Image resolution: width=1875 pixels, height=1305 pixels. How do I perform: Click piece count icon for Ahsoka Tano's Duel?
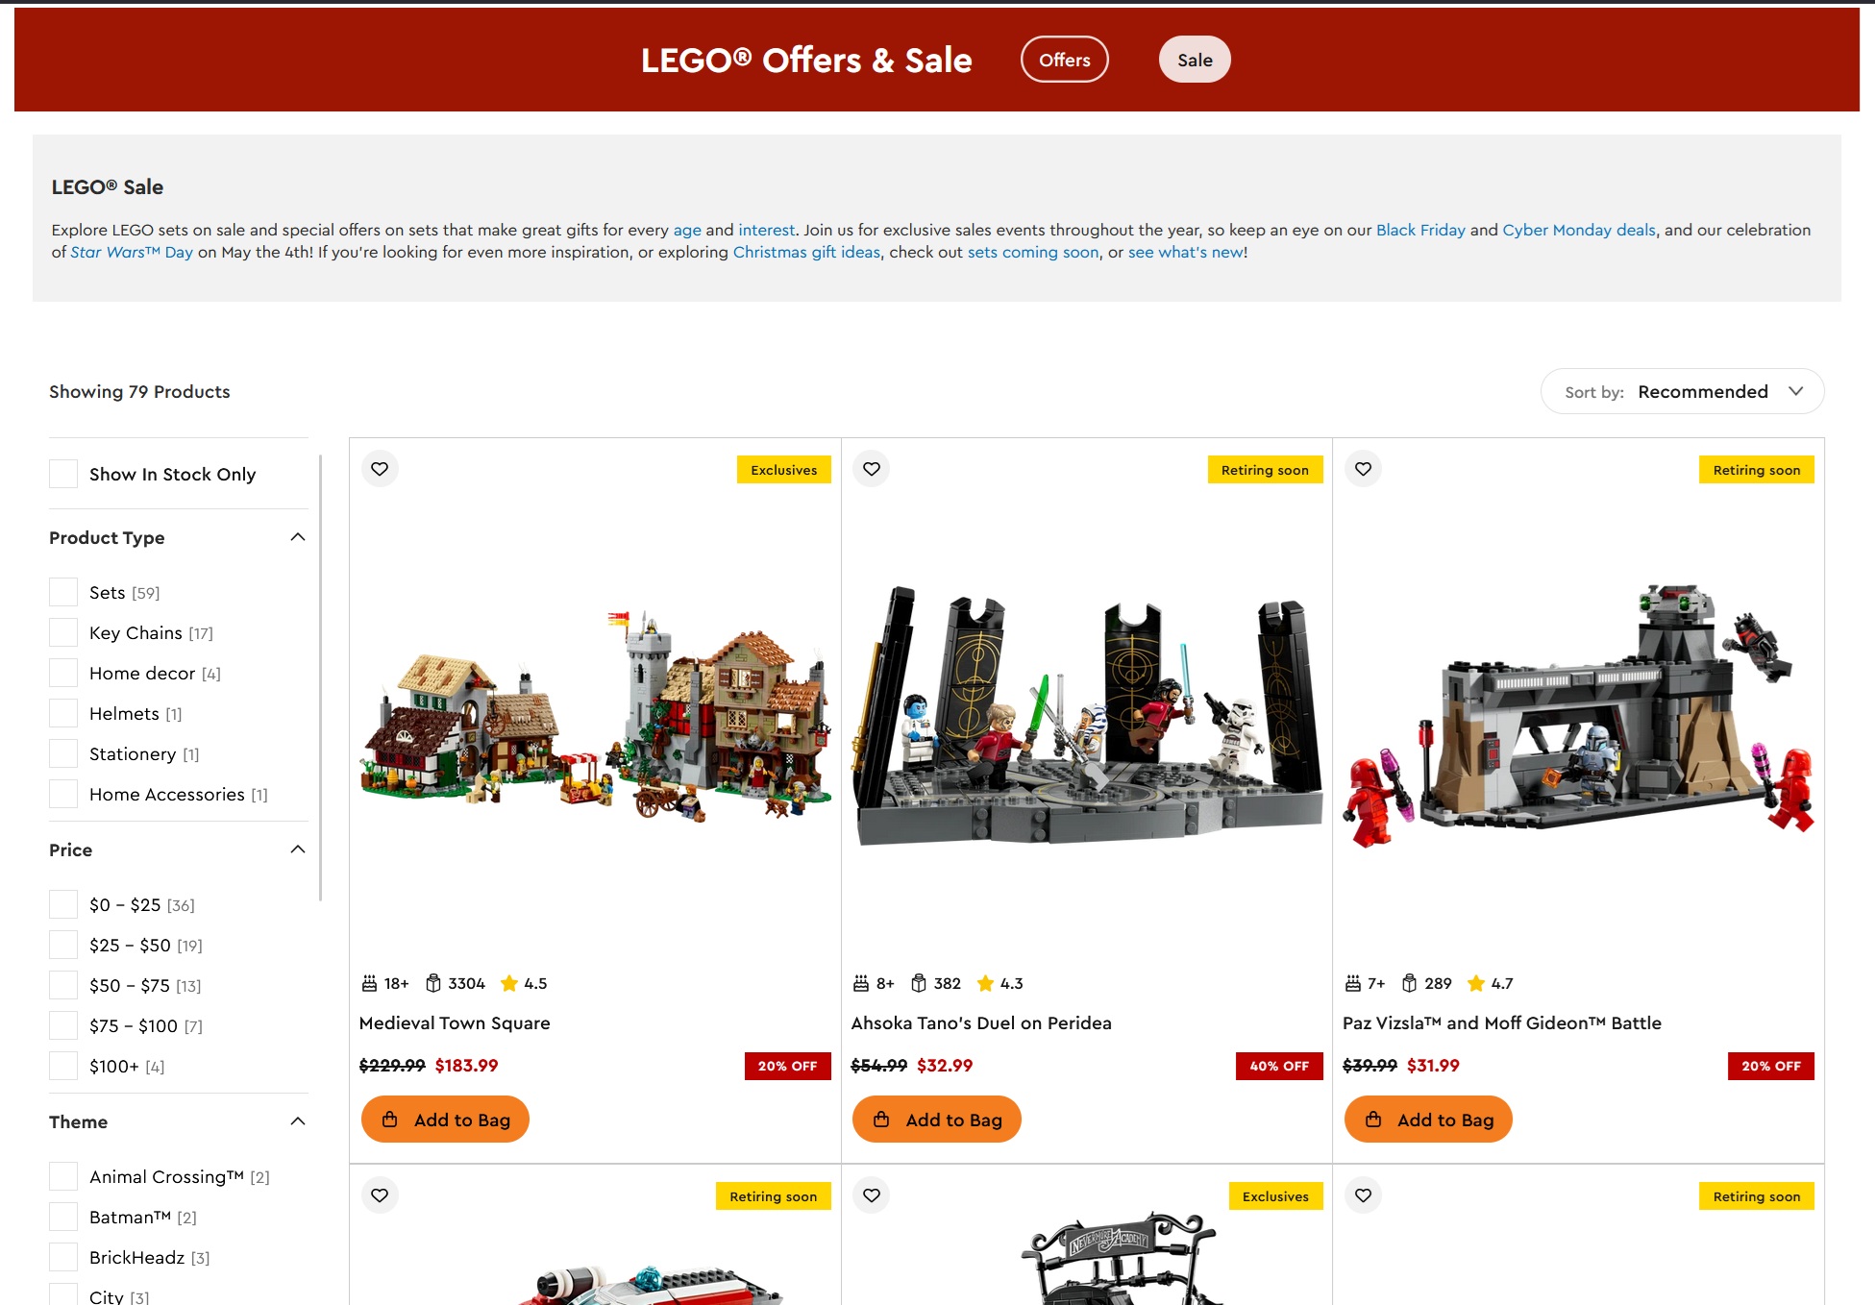[919, 983]
